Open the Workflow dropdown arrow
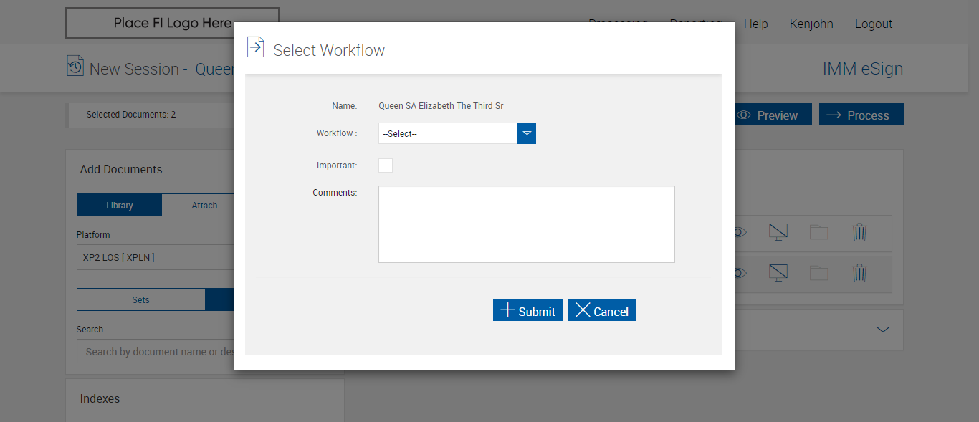Viewport: 979px width, 422px height. [527, 133]
